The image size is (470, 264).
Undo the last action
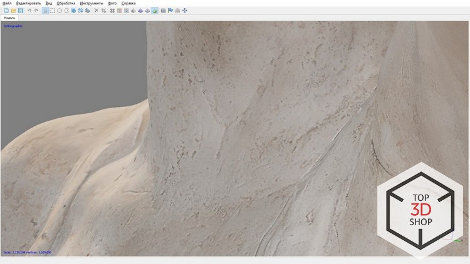click(29, 11)
